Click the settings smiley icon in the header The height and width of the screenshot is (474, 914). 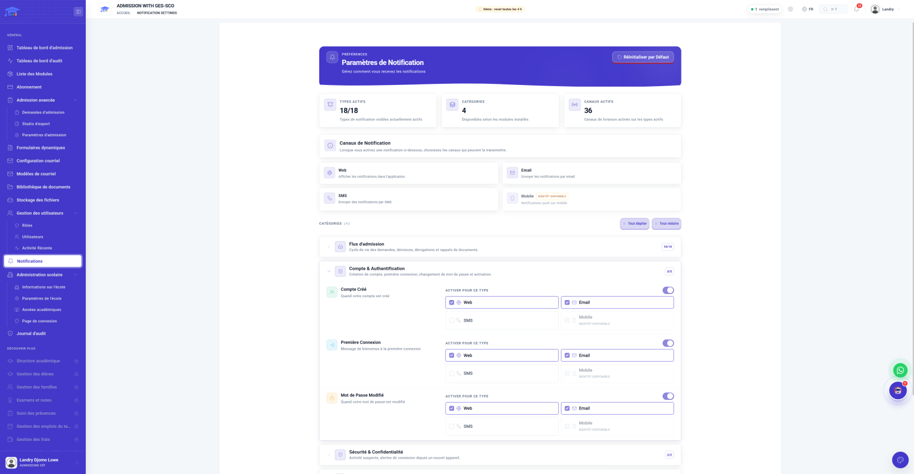tap(791, 9)
